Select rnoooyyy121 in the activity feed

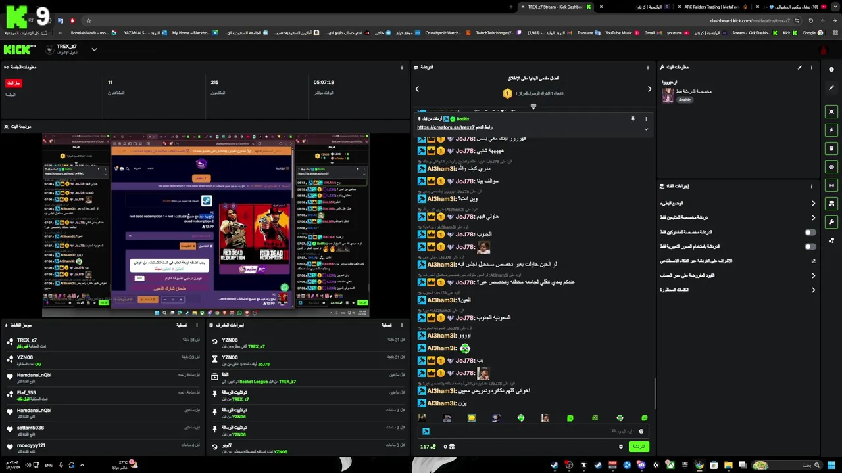(31, 445)
